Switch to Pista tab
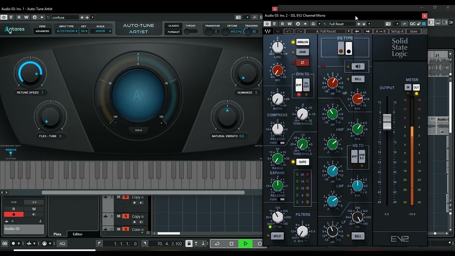Image resolution: width=455 pixels, height=256 pixels. pos(57,234)
